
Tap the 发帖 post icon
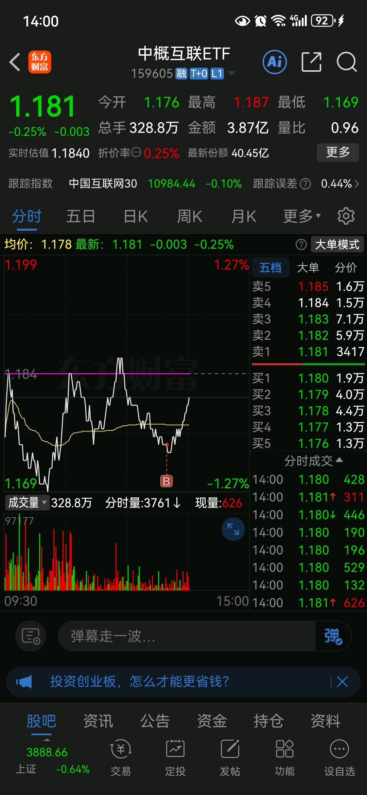(230, 758)
